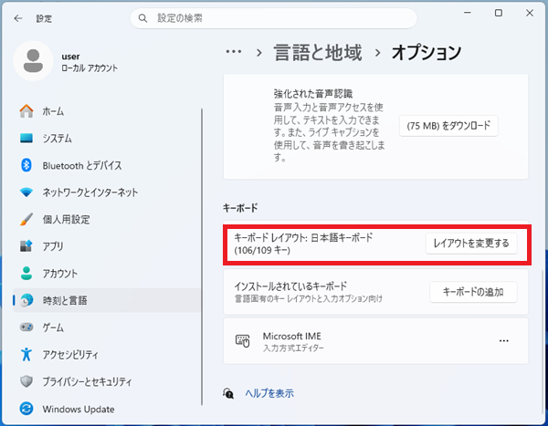548x426 pixels.
Task: Click the back arrow in title bar
Action: (18, 17)
